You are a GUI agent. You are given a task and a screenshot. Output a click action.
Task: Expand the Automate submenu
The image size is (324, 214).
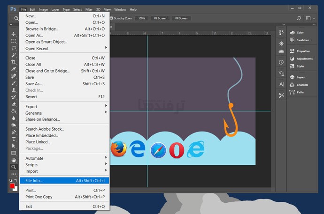coord(65,158)
